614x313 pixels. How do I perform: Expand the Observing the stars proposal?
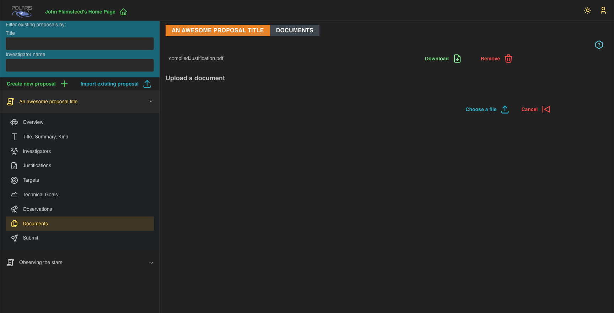(x=151, y=263)
